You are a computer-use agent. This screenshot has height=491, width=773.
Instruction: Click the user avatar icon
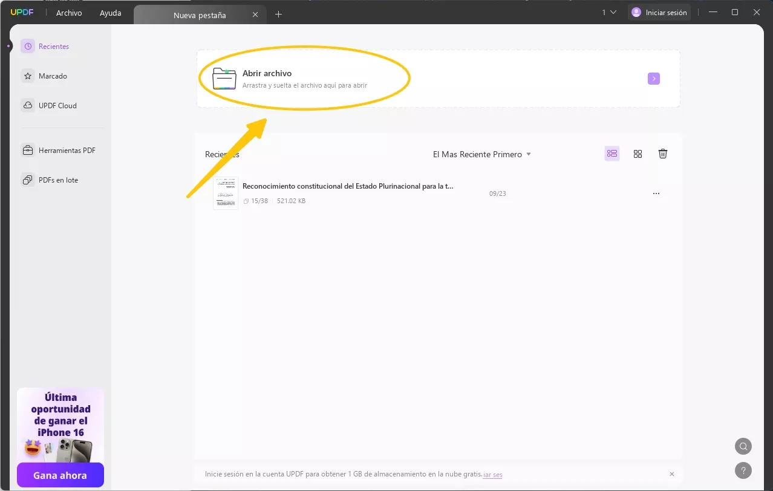click(x=636, y=12)
